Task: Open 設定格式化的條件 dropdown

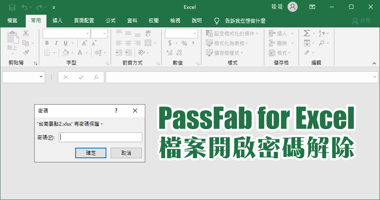Action: [x=232, y=33]
